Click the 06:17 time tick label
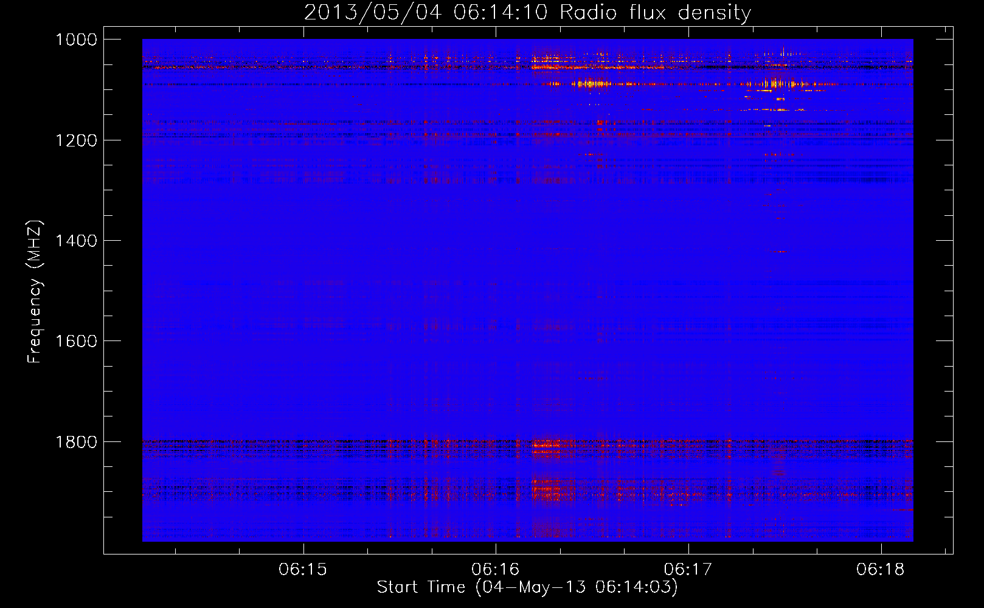 tap(688, 570)
